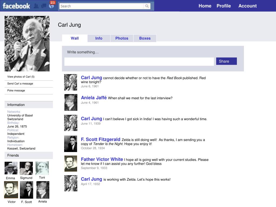276x207 pixels.
Task: Click the Friends section header
Action: [x=29, y=155]
